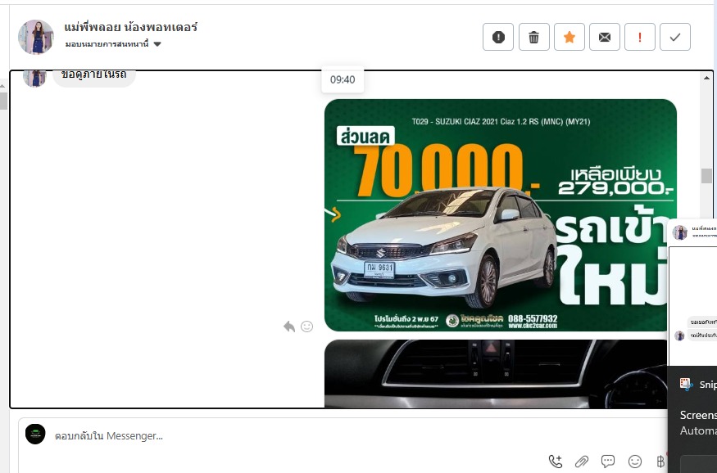Attach a file with the paperclip icon
Image resolution: width=717 pixels, height=473 pixels.
(582, 462)
